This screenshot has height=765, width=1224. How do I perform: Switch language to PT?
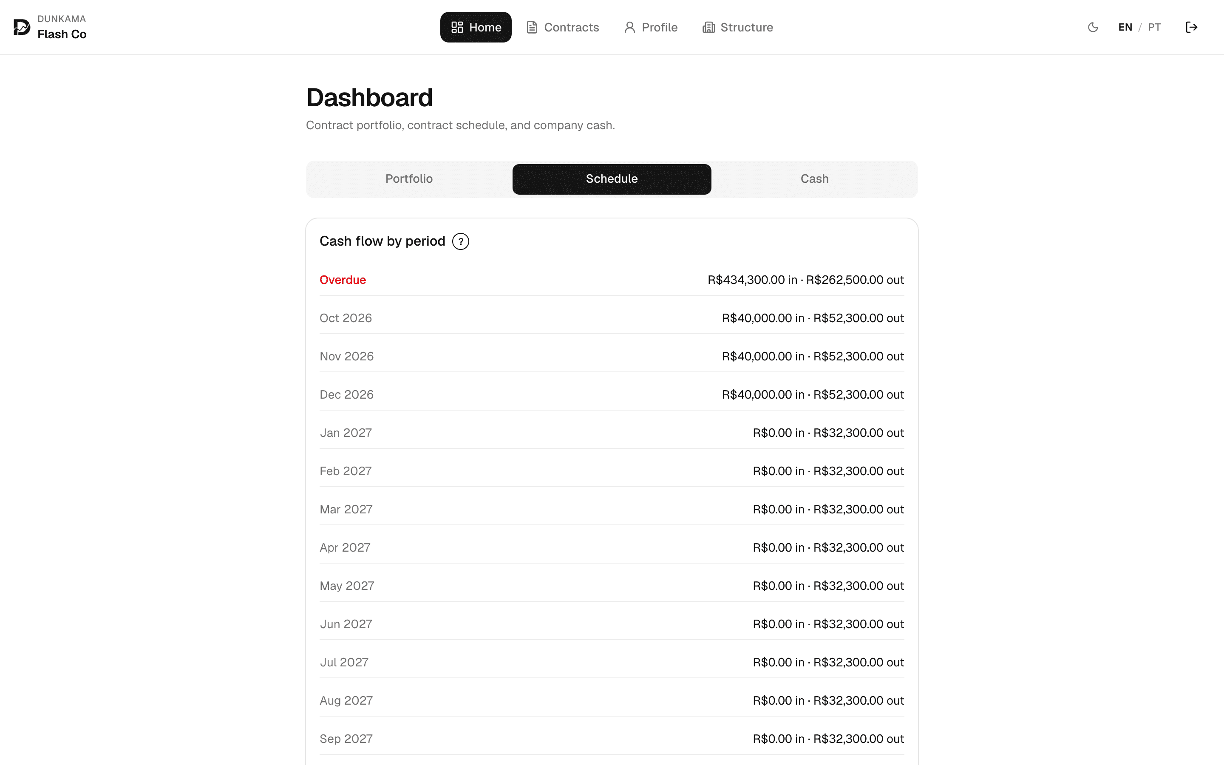pyautogui.click(x=1154, y=27)
